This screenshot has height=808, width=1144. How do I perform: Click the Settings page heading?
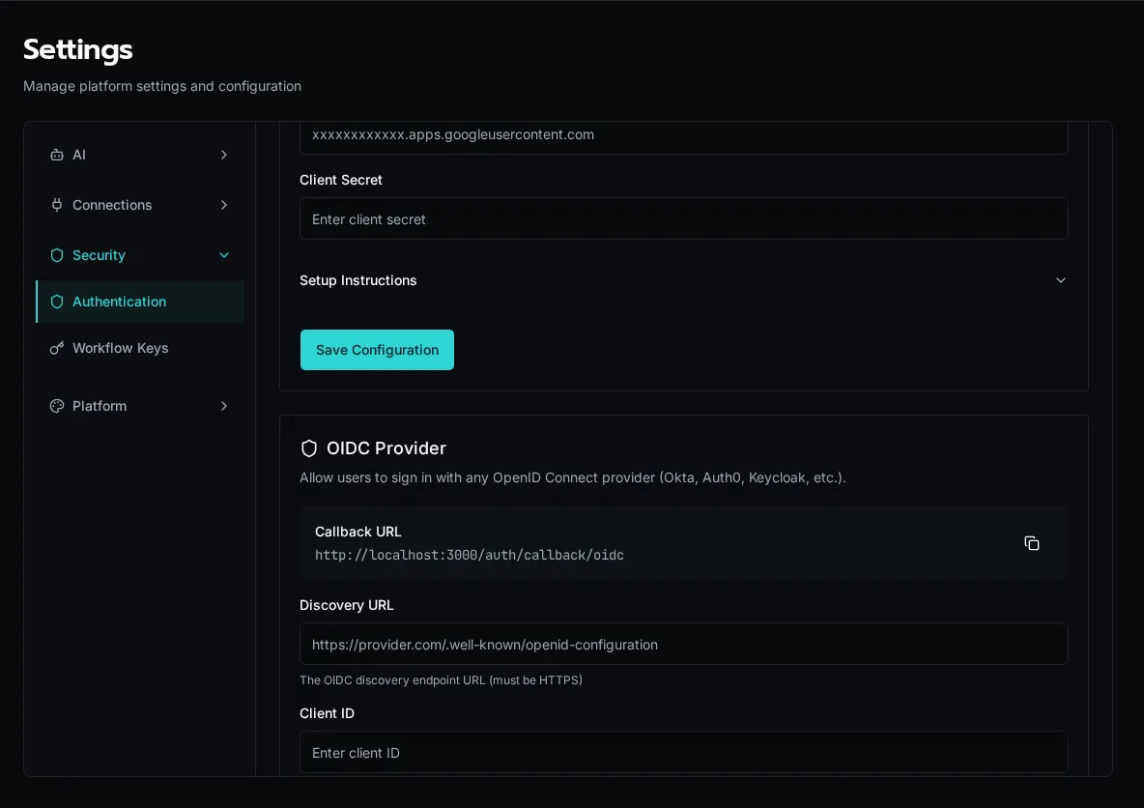(78, 49)
